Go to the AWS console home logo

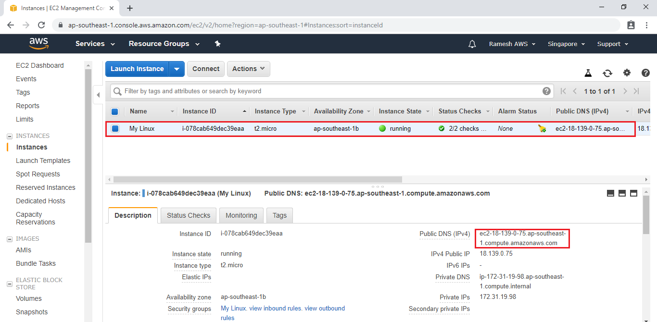pos(39,44)
